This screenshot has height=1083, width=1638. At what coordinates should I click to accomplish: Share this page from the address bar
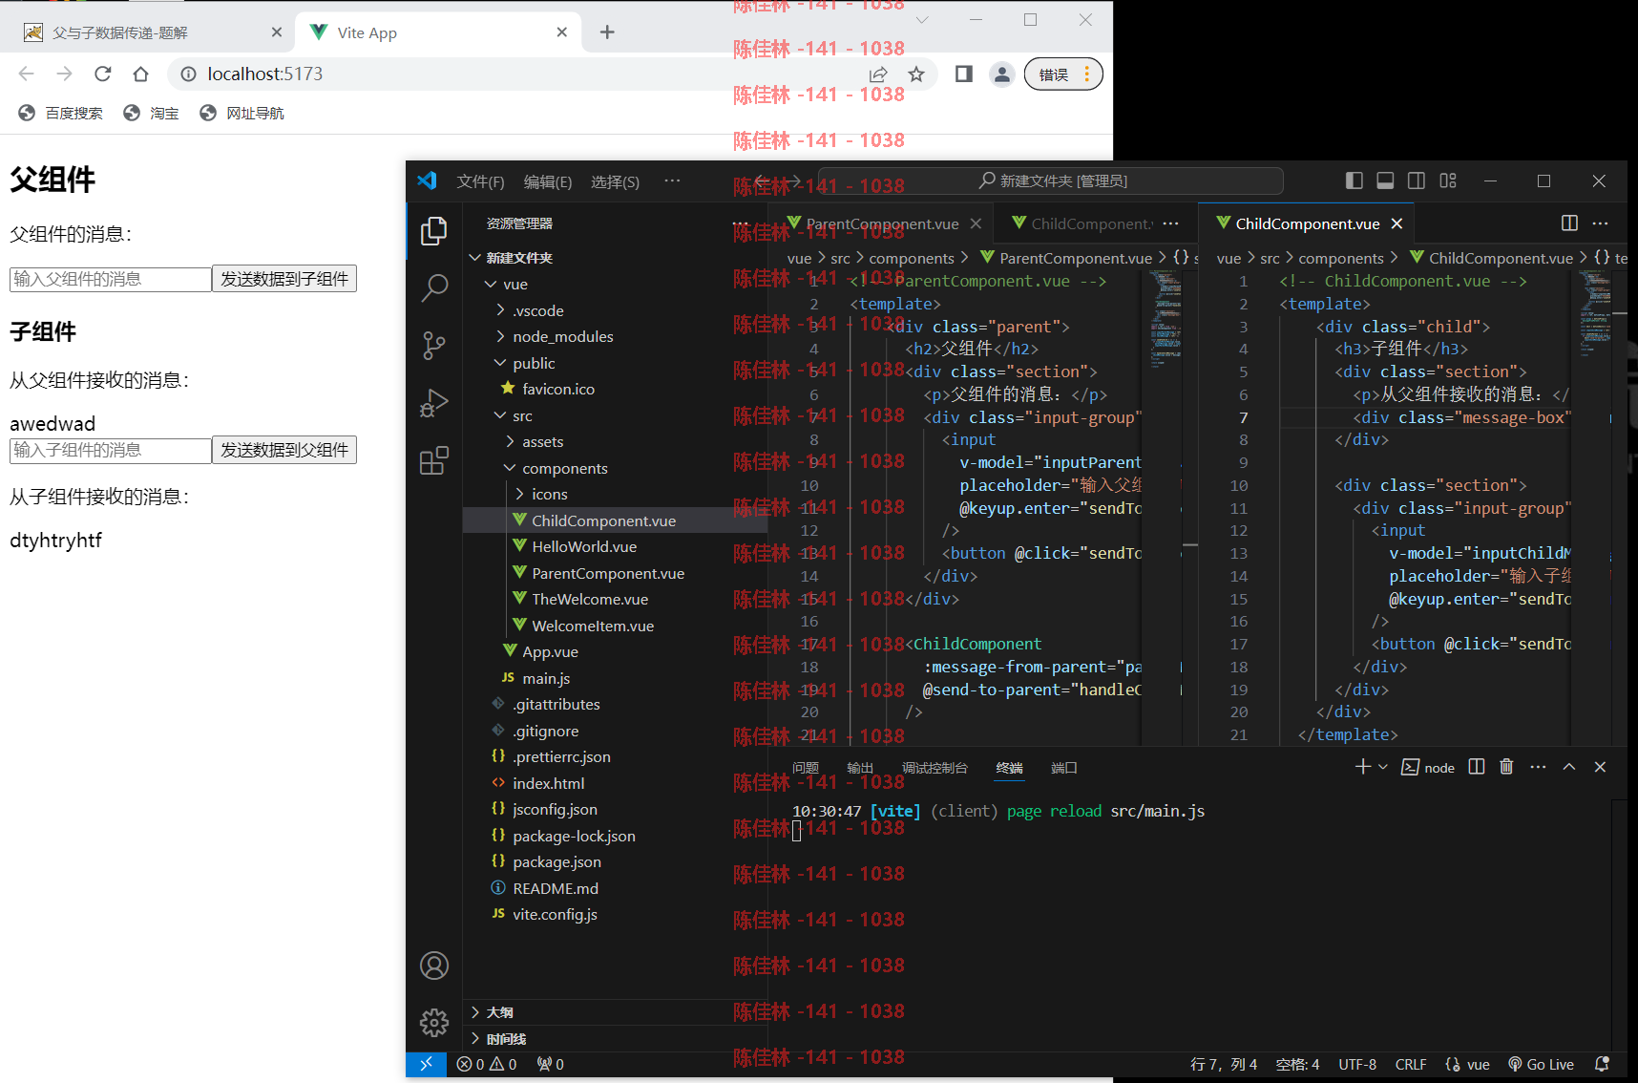879,74
